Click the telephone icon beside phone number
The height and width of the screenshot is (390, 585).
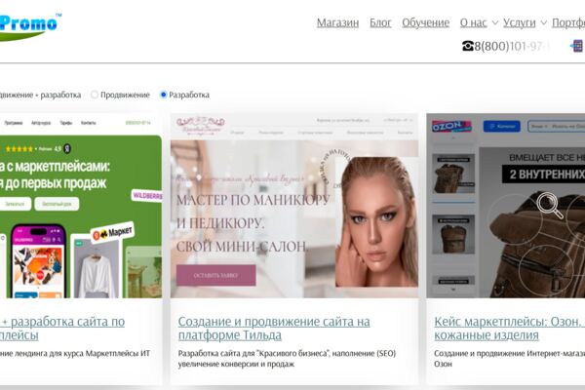[x=467, y=46]
